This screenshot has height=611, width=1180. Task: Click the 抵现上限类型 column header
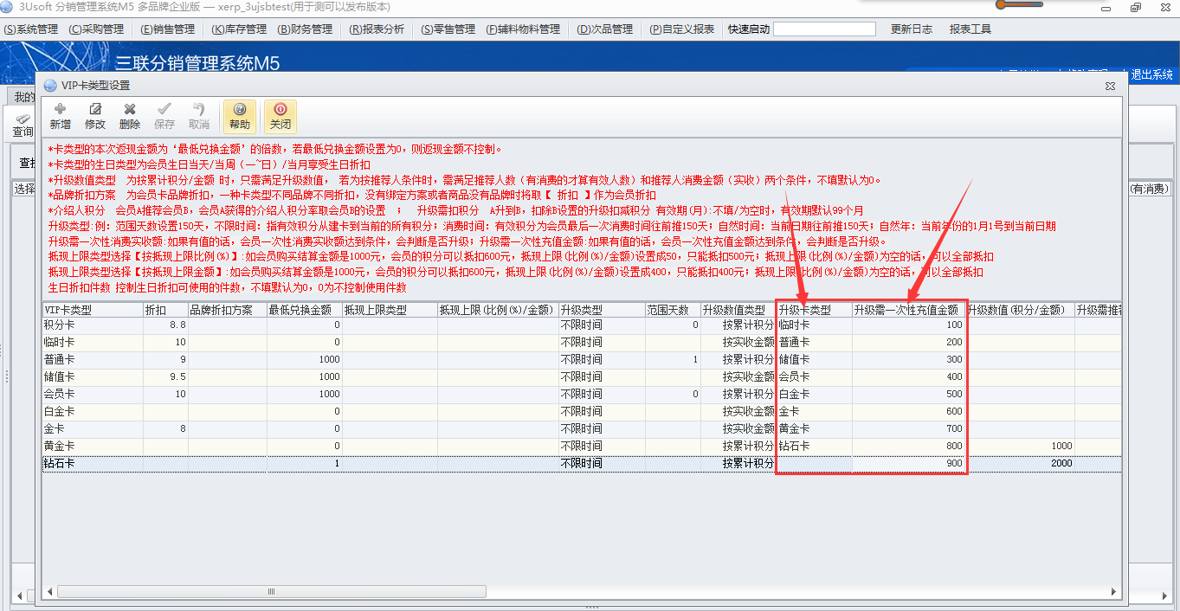(390, 310)
